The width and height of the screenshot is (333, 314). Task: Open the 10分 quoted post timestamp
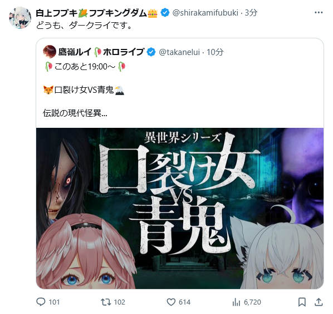click(x=215, y=52)
